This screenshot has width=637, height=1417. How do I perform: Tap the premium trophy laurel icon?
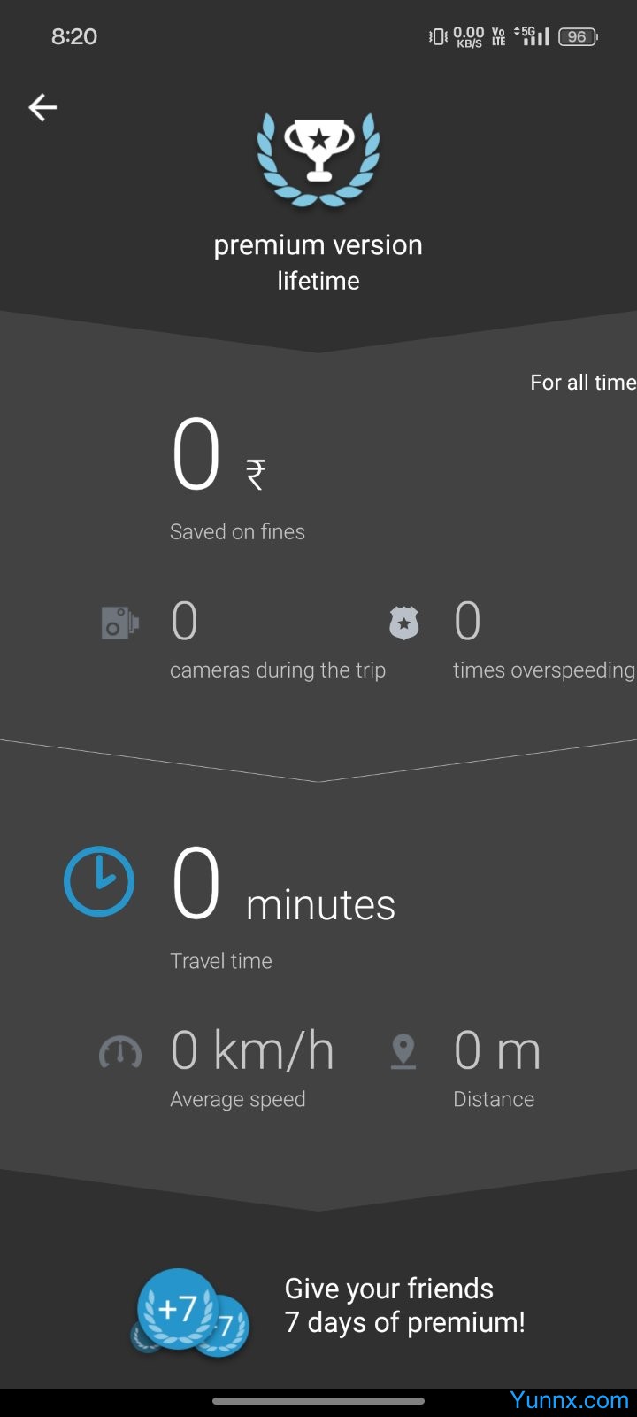(x=318, y=159)
